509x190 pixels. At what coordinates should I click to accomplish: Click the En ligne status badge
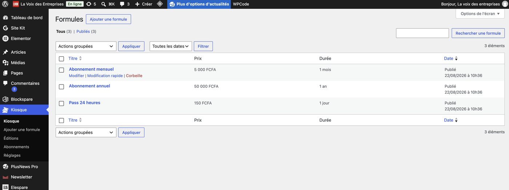click(75, 4)
